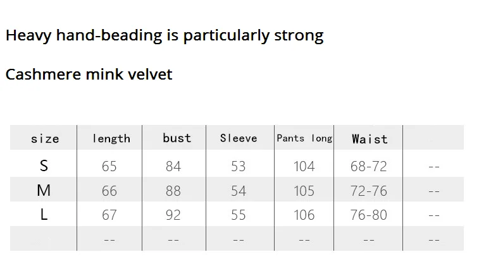491x264 pixels.
Task: Click bust value 88
Action: [173, 191]
